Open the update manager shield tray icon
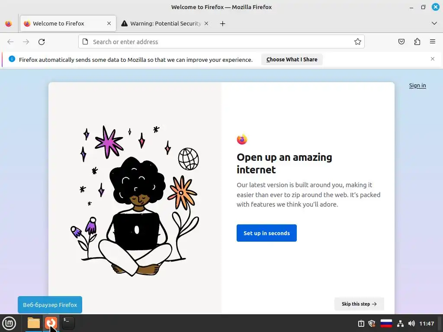Image resolution: width=443 pixels, height=332 pixels. tap(372, 323)
